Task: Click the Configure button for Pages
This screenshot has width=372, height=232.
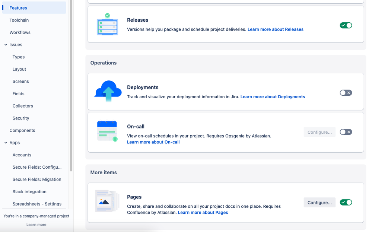Action: click(319, 202)
